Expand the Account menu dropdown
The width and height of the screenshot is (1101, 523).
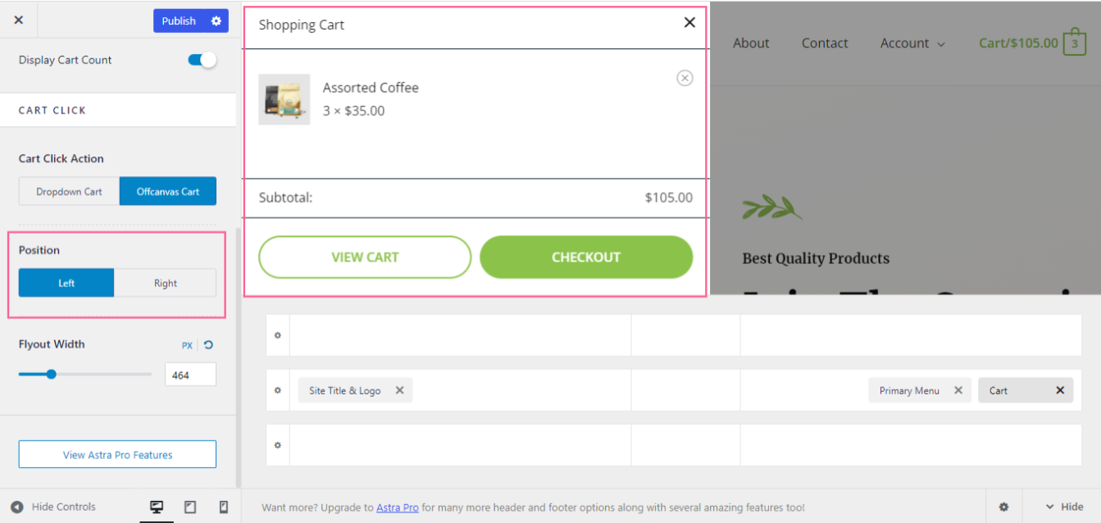coord(912,43)
